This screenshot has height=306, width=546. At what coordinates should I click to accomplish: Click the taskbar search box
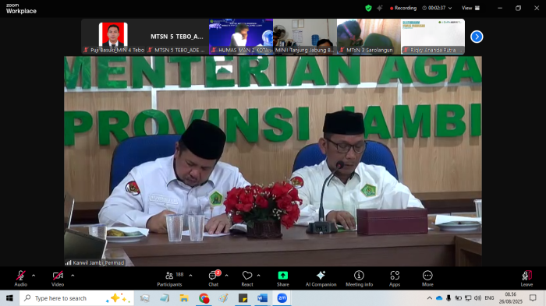[x=76, y=298]
